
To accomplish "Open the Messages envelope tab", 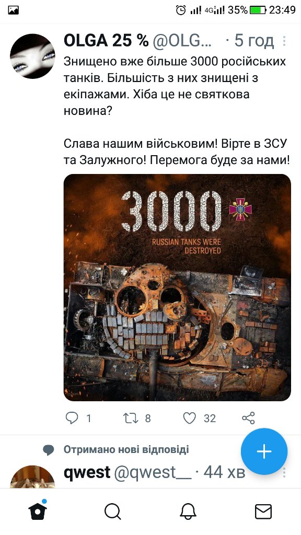I will [263, 512].
